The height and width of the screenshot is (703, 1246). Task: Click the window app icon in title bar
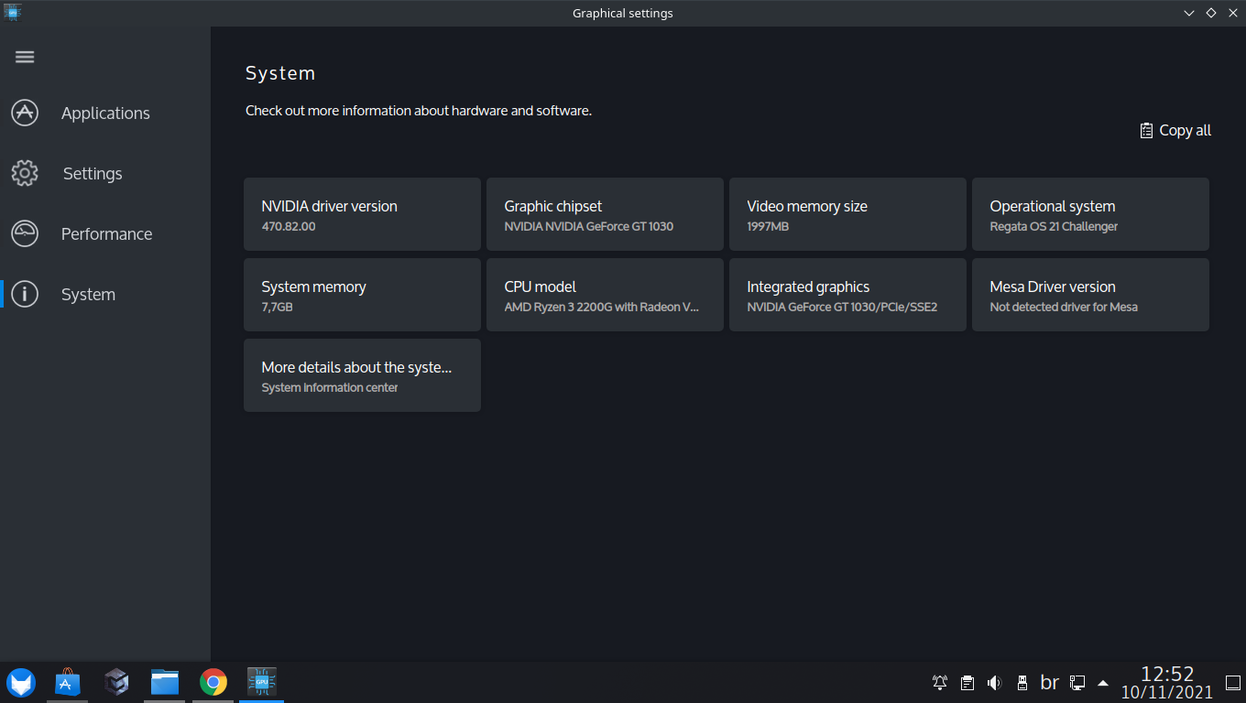[13, 13]
